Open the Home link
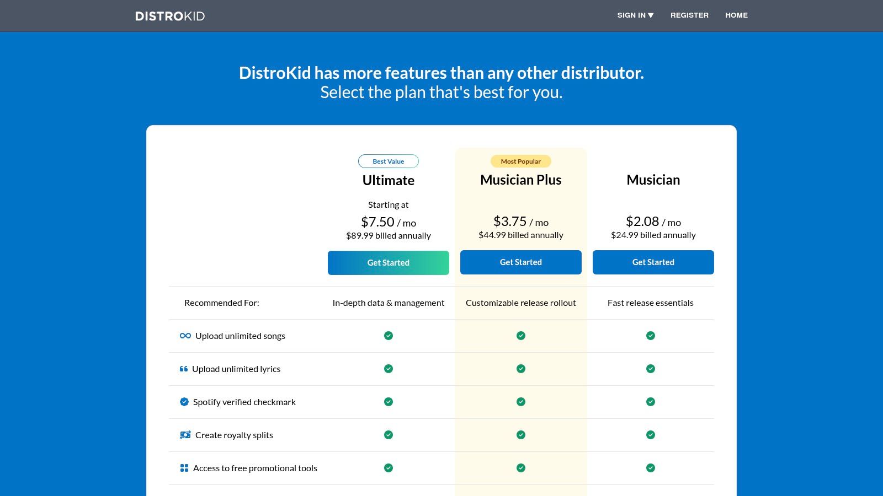Viewport: 883px width, 496px height. click(x=736, y=15)
